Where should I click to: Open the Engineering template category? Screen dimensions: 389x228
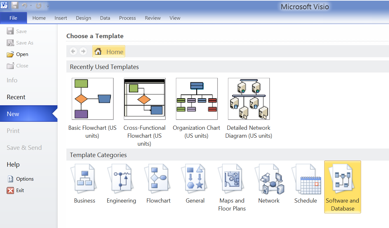tap(121, 184)
